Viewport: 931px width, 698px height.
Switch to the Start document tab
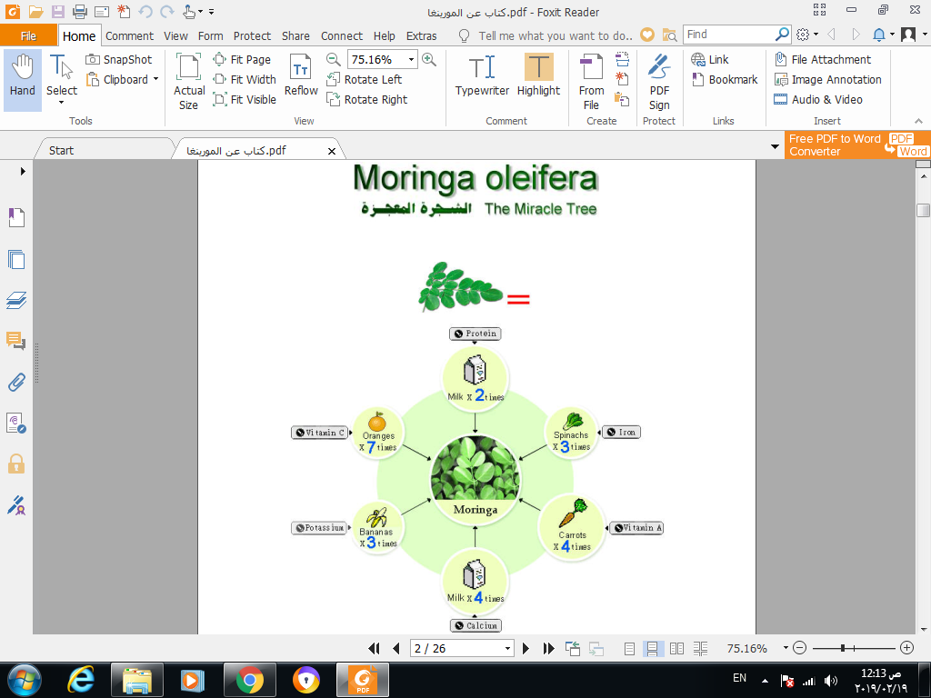tap(62, 150)
